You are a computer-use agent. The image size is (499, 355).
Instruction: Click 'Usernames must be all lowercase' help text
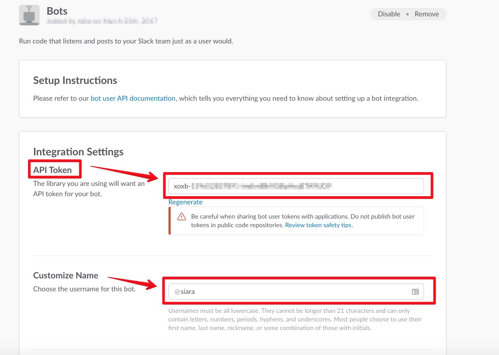pyautogui.click(x=295, y=319)
